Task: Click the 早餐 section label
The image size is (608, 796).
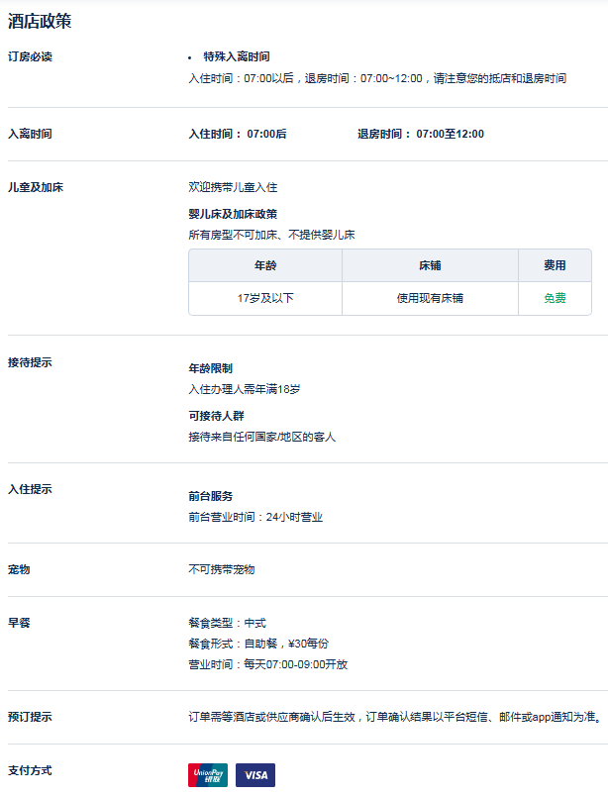Action: 19,623
